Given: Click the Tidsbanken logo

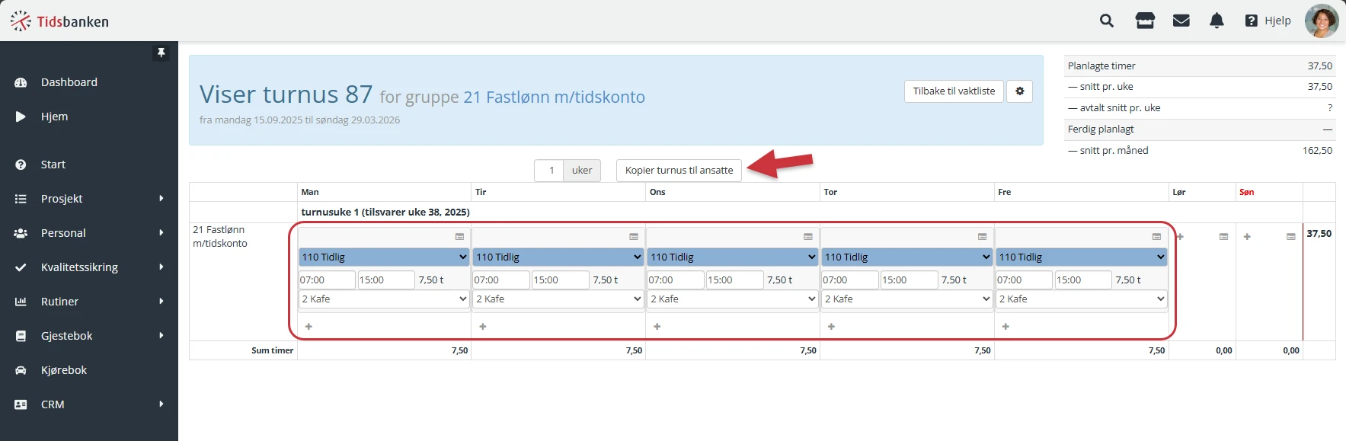Looking at the screenshot, I should pyautogui.click(x=59, y=21).
